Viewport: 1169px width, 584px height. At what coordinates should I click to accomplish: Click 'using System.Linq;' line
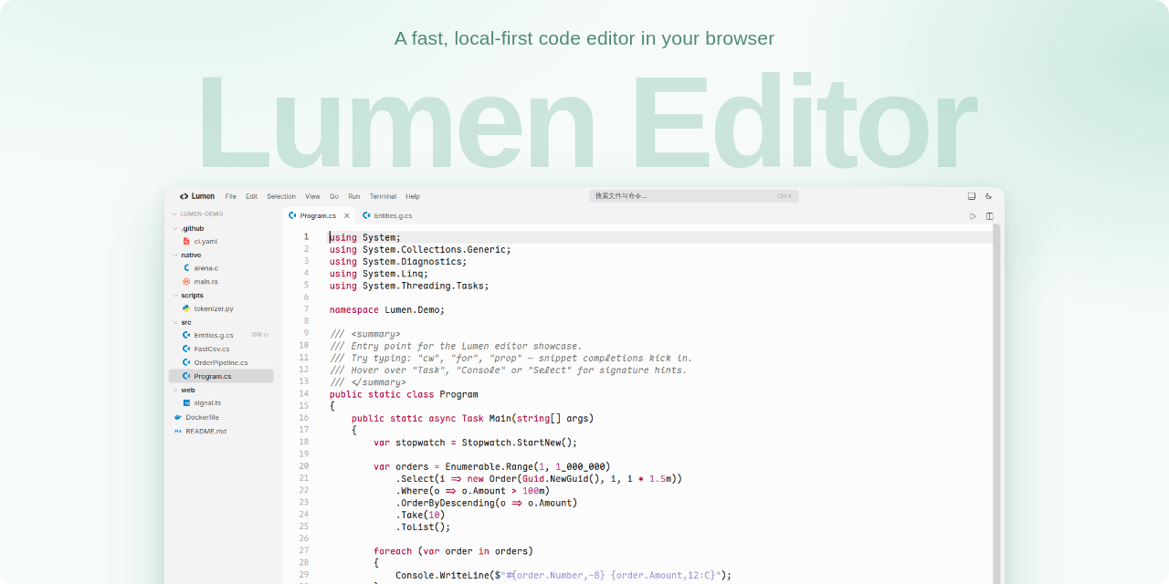click(379, 274)
